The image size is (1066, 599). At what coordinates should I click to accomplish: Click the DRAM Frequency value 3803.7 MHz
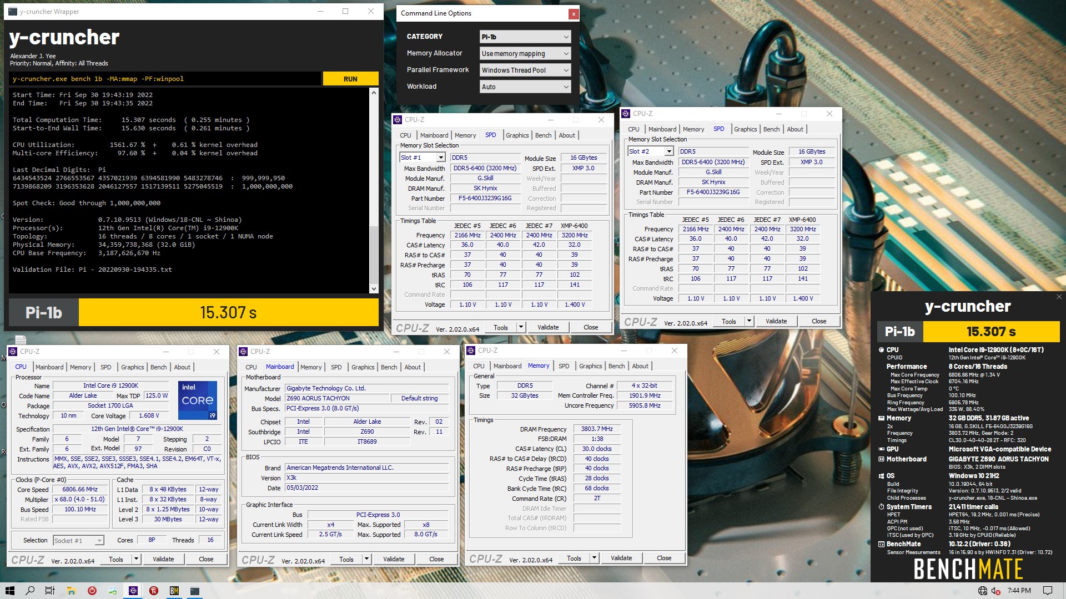click(x=597, y=429)
